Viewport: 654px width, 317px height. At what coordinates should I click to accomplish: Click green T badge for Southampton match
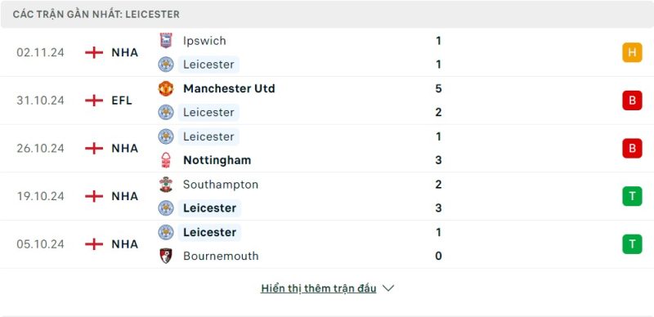click(632, 196)
